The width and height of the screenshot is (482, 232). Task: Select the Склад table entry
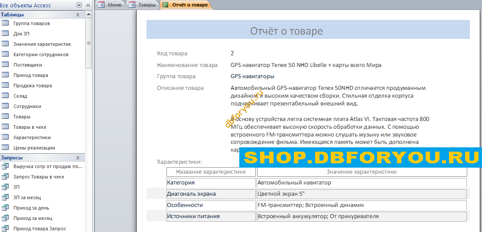click(x=20, y=96)
